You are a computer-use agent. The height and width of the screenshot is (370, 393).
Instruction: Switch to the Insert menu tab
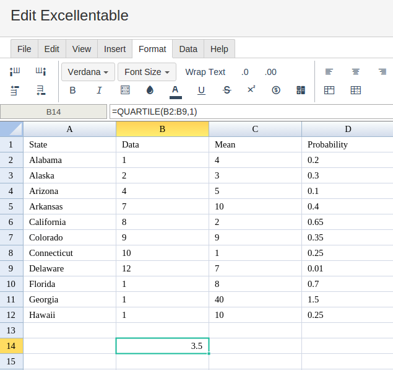pos(114,49)
